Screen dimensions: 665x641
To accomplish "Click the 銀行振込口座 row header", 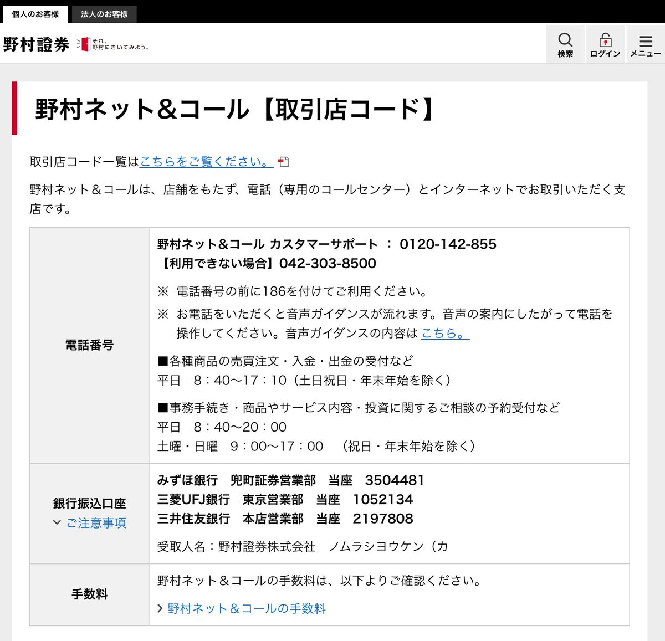I will (x=90, y=514).
